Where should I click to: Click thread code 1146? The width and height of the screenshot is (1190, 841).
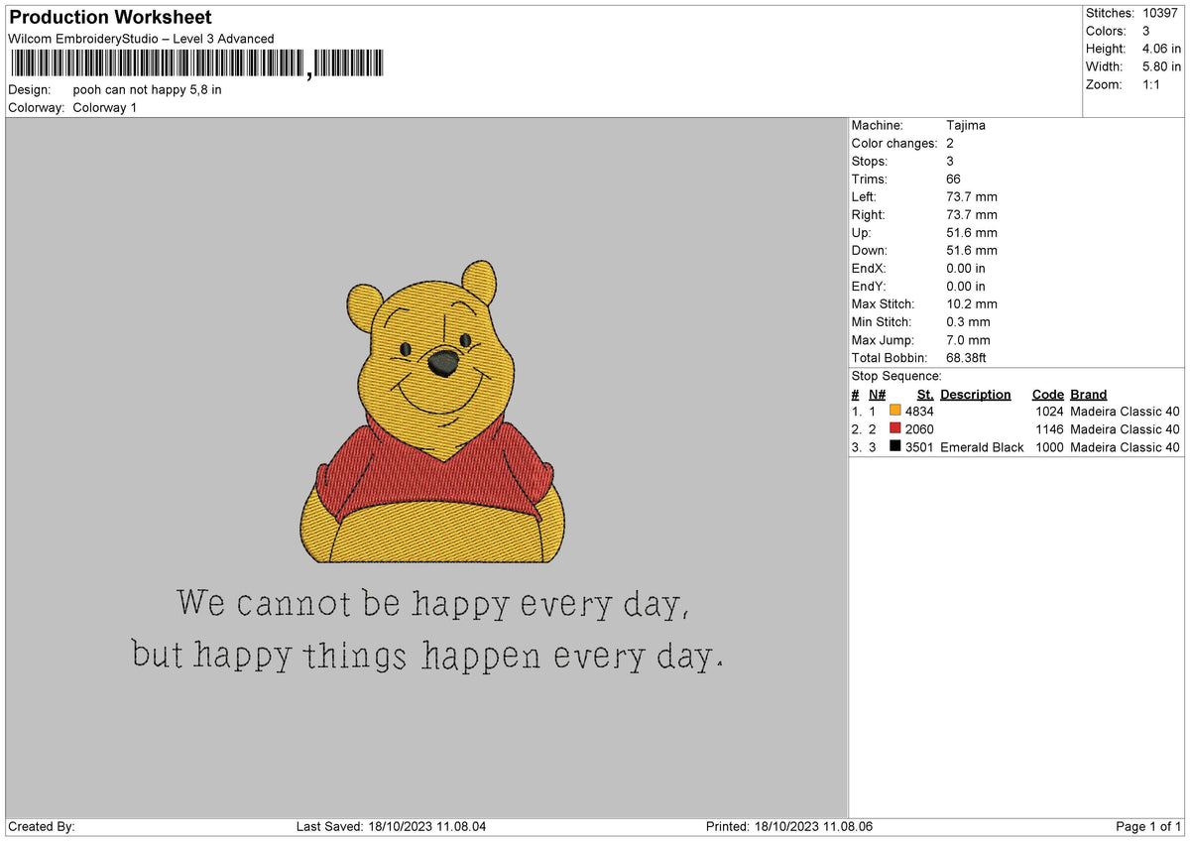click(1049, 429)
